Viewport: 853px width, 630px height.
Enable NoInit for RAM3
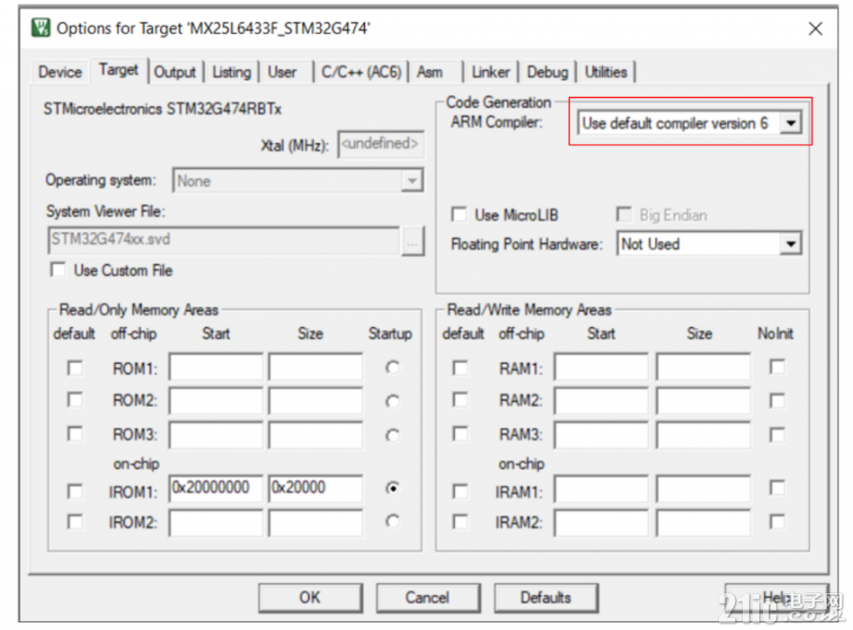[778, 435]
